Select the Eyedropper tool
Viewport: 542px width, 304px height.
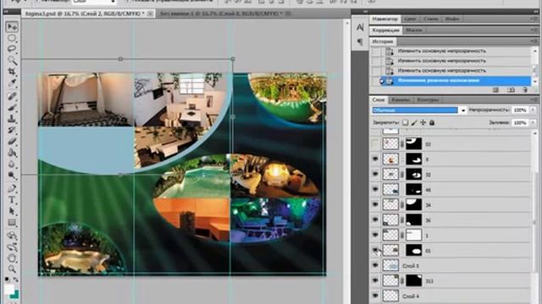click(12, 83)
